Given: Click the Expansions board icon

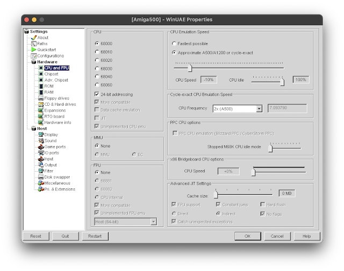Looking at the screenshot, I should pos(41,111).
